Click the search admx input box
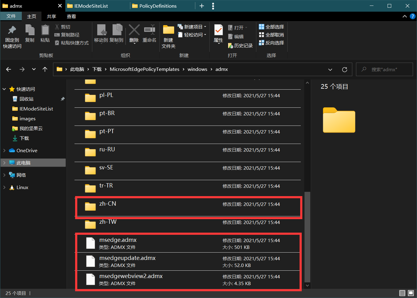The width and height of the screenshot is (417, 298). (x=384, y=69)
